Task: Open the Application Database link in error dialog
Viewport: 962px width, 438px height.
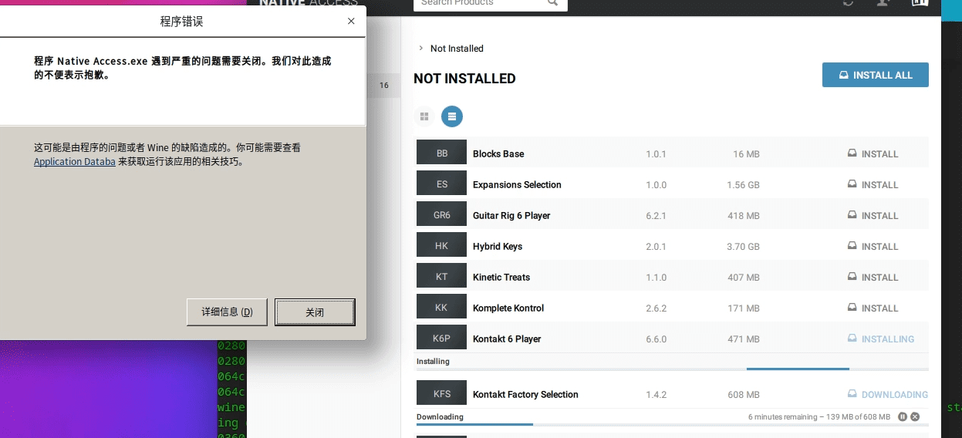Action: [x=75, y=162]
